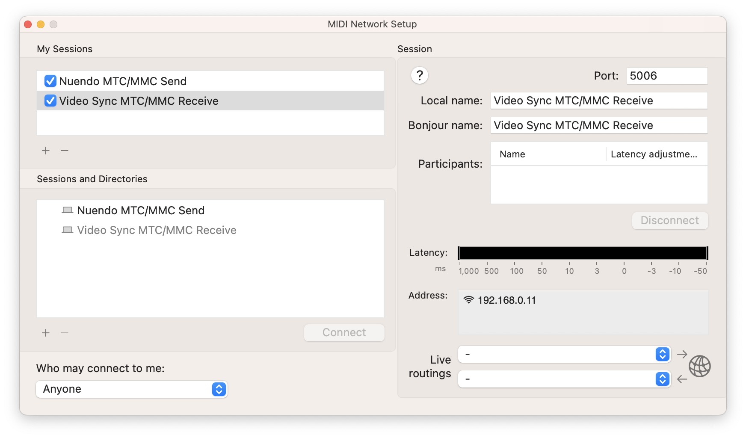
Task: Add a directory entry under Sessions and Directories
Action: (x=46, y=333)
